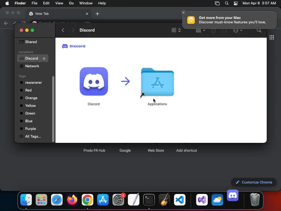Screen dimensions: 281x211
Task: Open the Finder action menu (ellipsis)
Action: pyautogui.click(x=238, y=30)
